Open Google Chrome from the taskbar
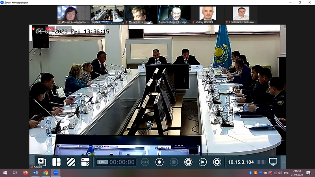Image resolution: width=315 pixels, height=177 pixels. [46, 173]
